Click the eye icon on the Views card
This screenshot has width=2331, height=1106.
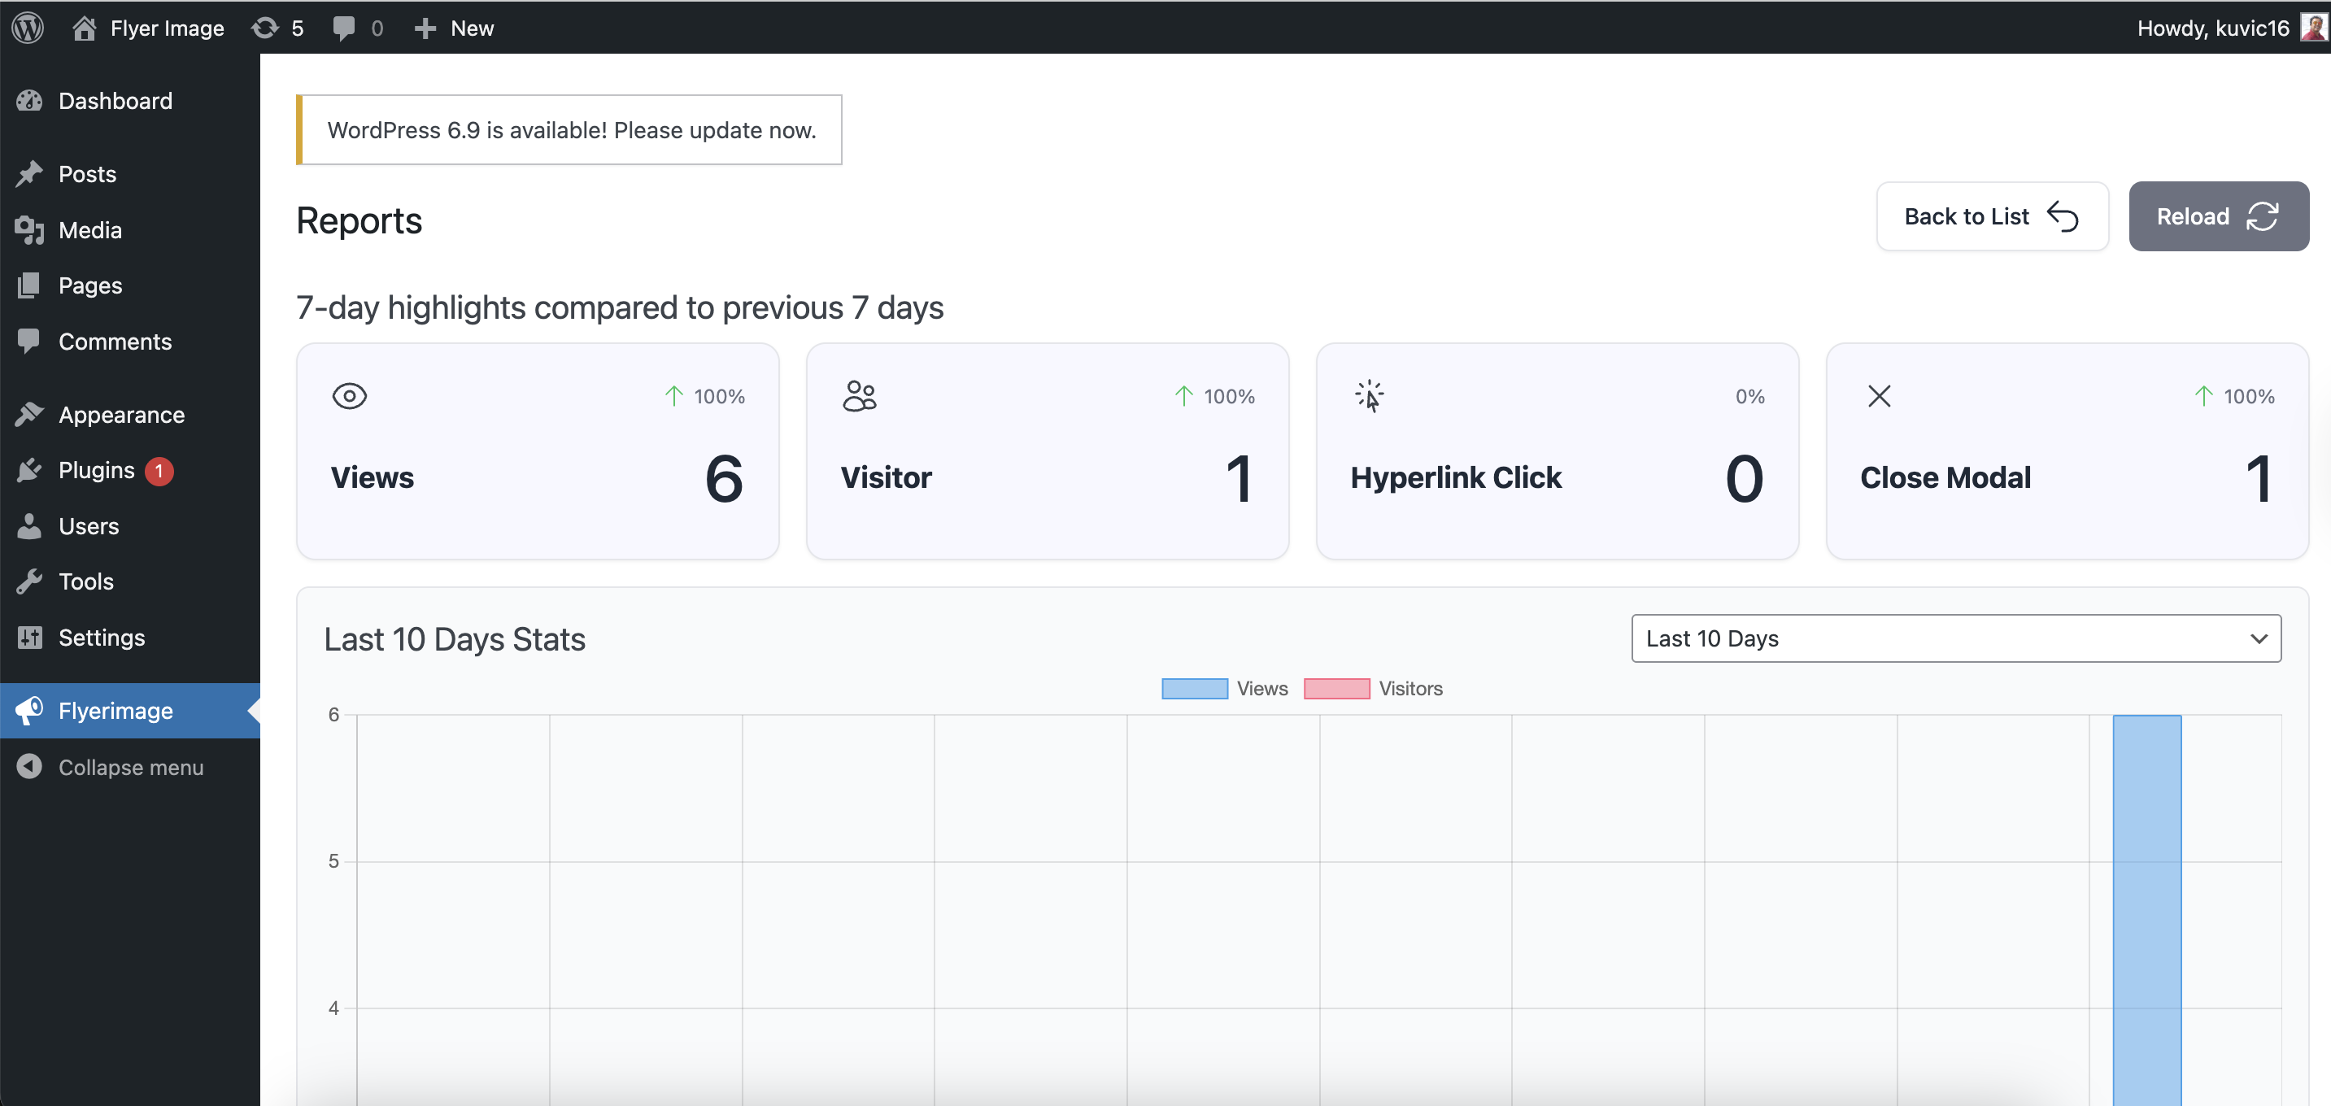(x=349, y=395)
